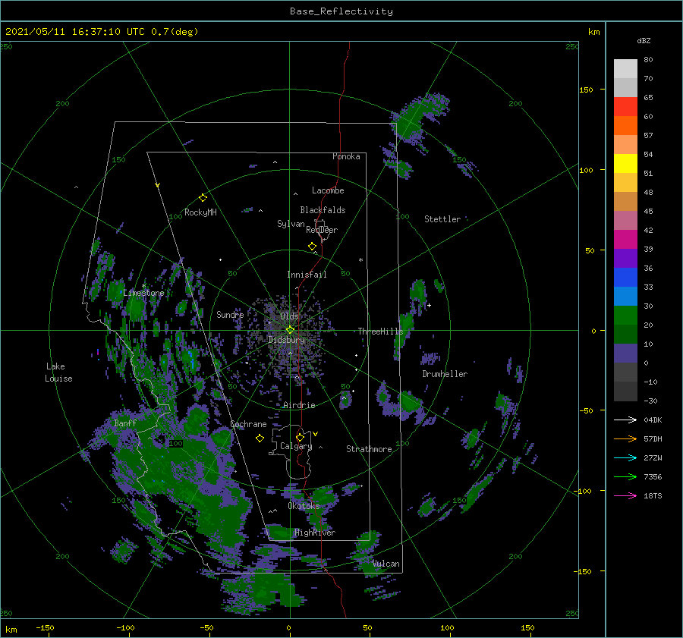Click the purple 36-39 dBZ color swatch
The height and width of the screenshot is (638, 683).
click(x=625, y=259)
